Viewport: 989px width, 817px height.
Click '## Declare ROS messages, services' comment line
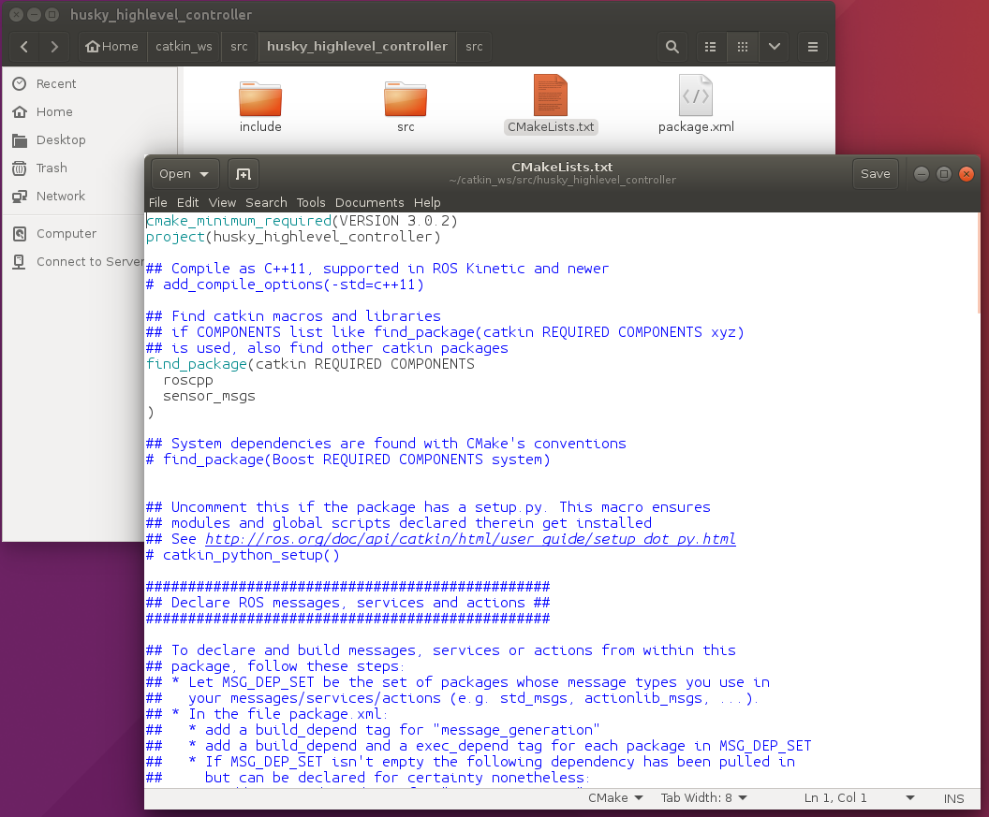(x=348, y=603)
